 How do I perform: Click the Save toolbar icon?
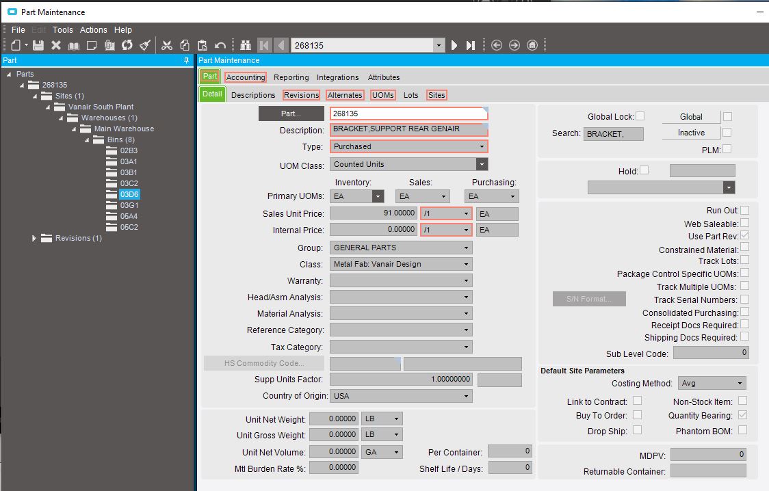38,45
